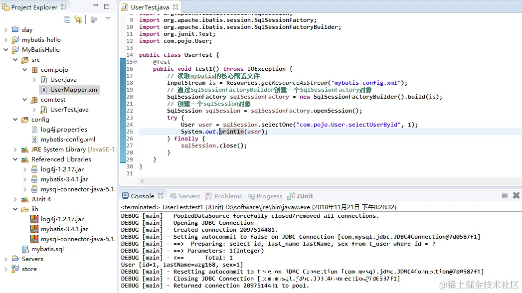Switch to the JUnit tab
The height and width of the screenshot is (293, 522).
coord(300,196)
